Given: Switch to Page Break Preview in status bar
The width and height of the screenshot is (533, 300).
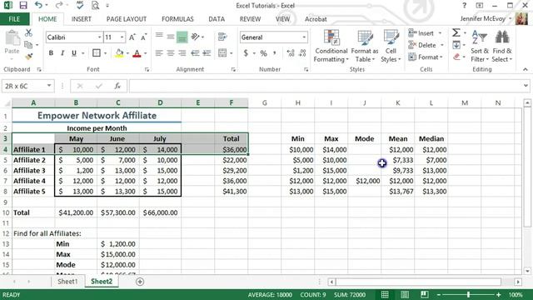Looking at the screenshot, I should point(424,294).
